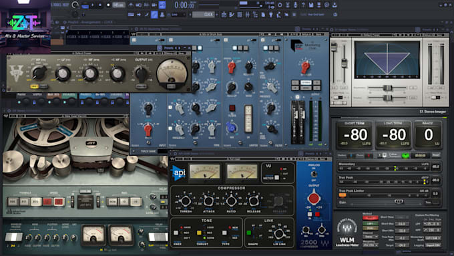Click the red master knob on SSL output section
Viewport: 454px width, 256px height.
click(x=305, y=68)
